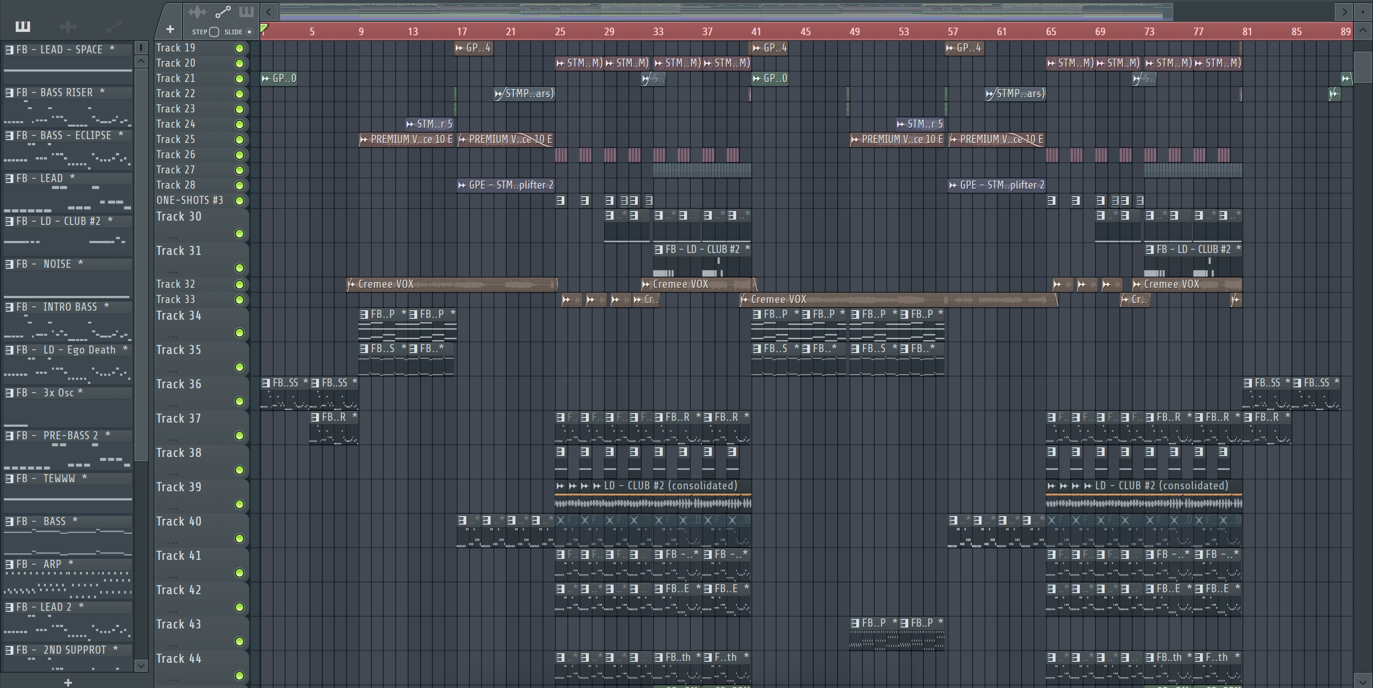Open clip menu of first Cremee VOX on Track 32
Viewport: 1373px width, 688px height.
point(351,284)
